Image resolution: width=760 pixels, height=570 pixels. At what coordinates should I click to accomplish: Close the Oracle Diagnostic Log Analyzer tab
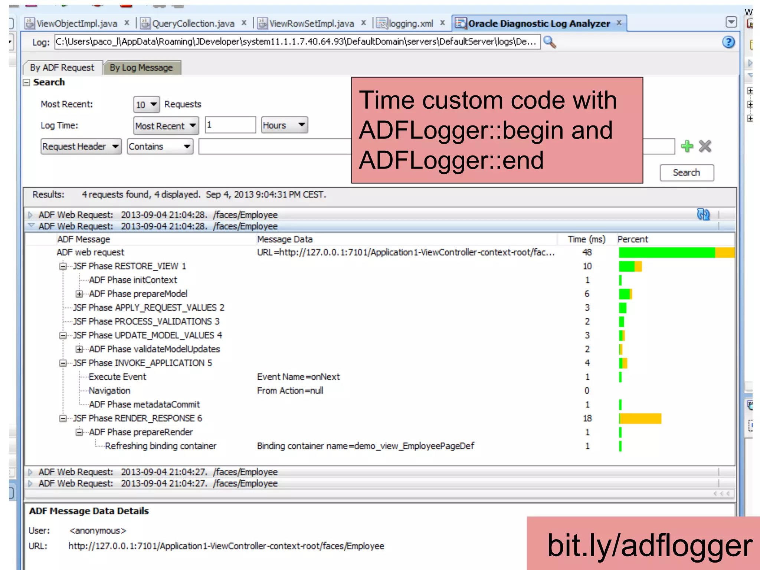(619, 23)
